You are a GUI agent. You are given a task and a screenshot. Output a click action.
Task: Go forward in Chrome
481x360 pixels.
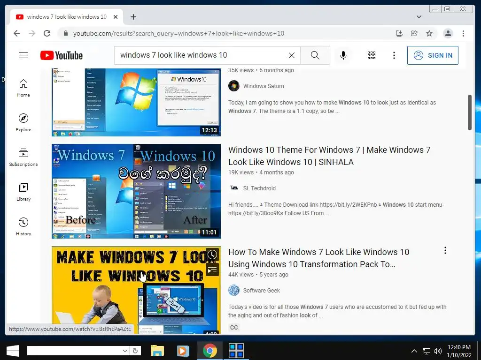click(x=32, y=33)
